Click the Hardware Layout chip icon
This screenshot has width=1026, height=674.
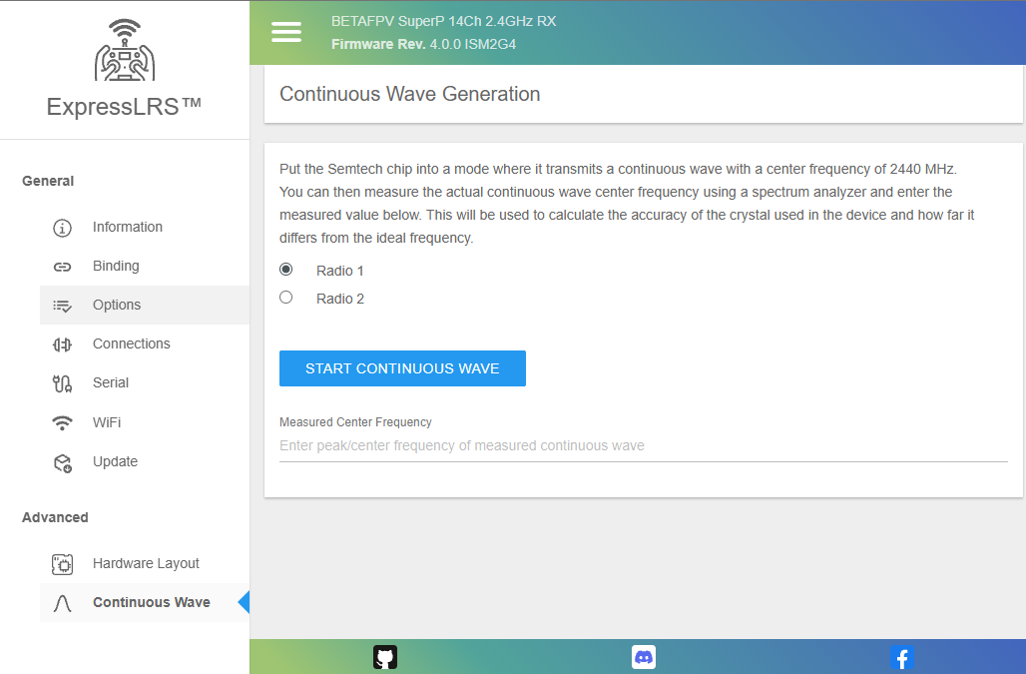[x=62, y=564]
